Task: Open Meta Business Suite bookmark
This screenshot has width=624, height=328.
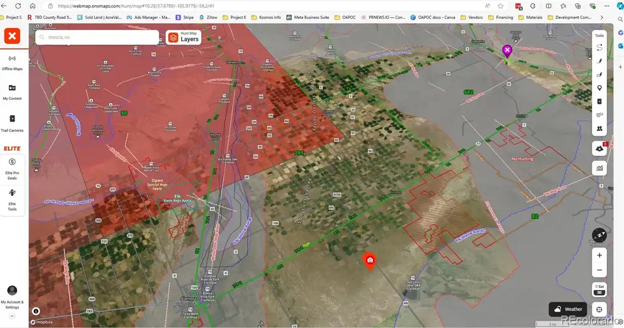Action: (308, 18)
